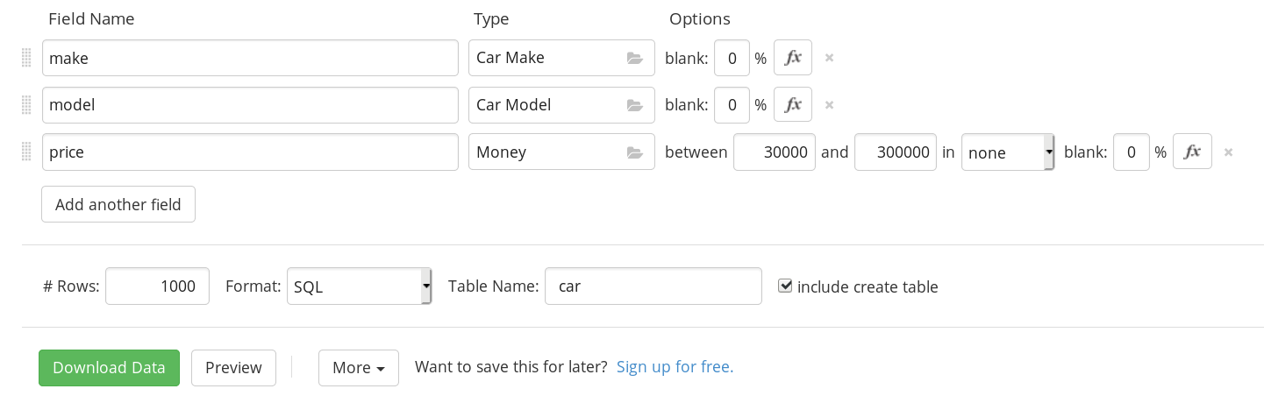Open the Car Make type chooser

pos(561,58)
